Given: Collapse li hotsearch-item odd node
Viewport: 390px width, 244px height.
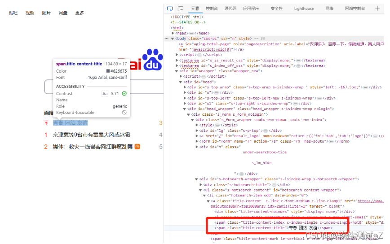Looking at the screenshot, I should click(204, 196).
